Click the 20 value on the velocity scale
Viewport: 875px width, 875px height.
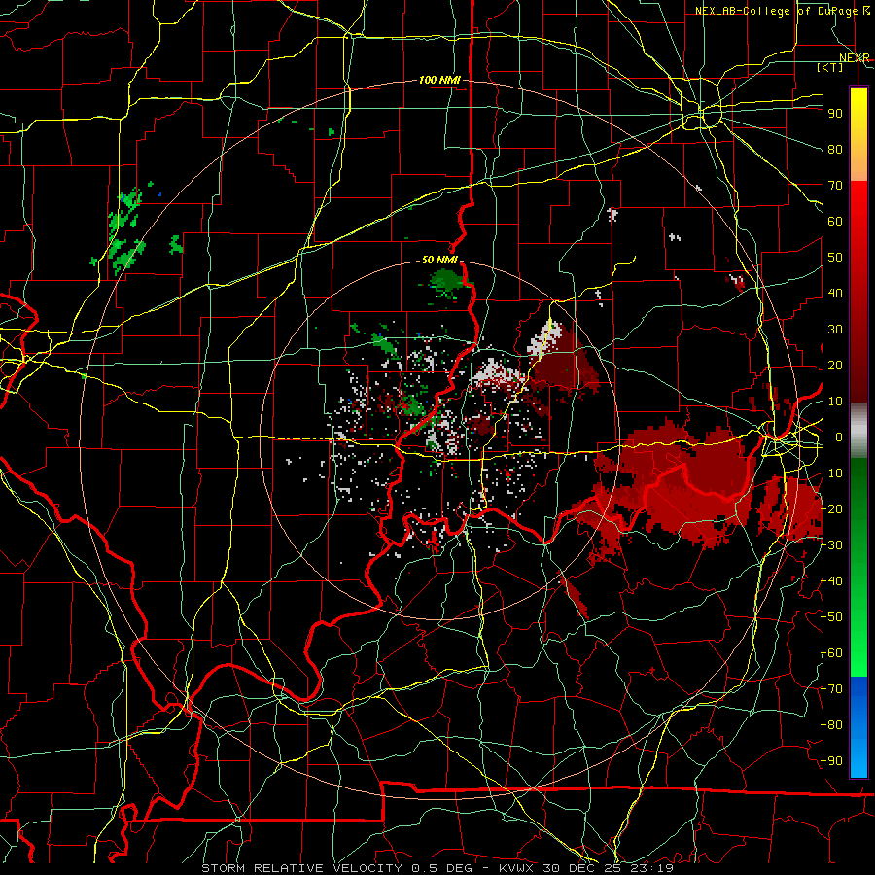tap(835, 366)
